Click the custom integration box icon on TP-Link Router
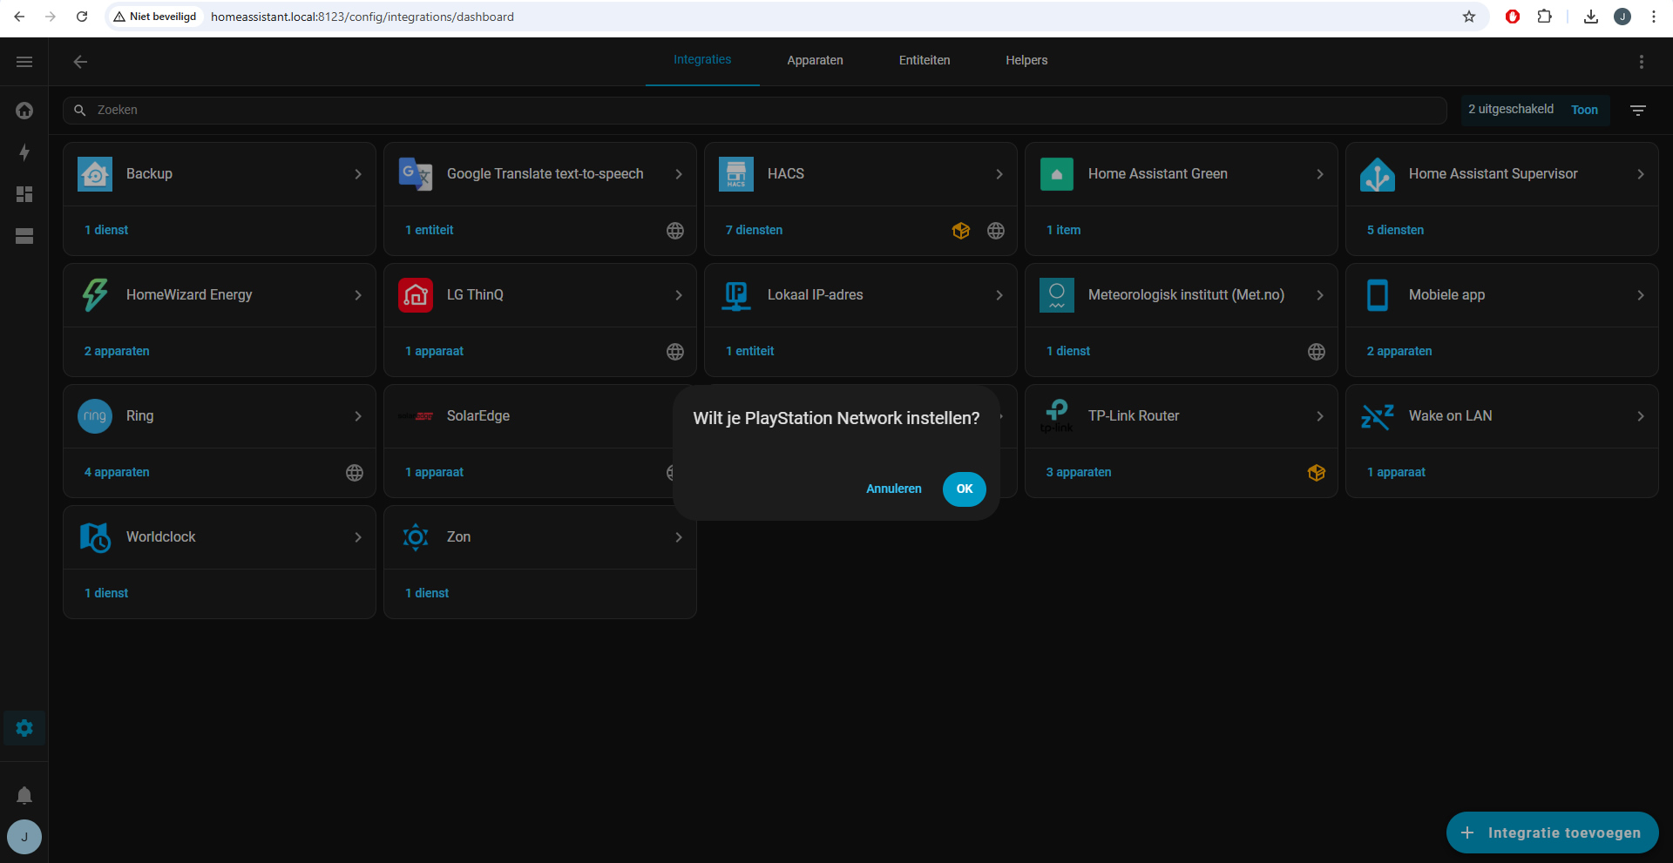 1316,473
